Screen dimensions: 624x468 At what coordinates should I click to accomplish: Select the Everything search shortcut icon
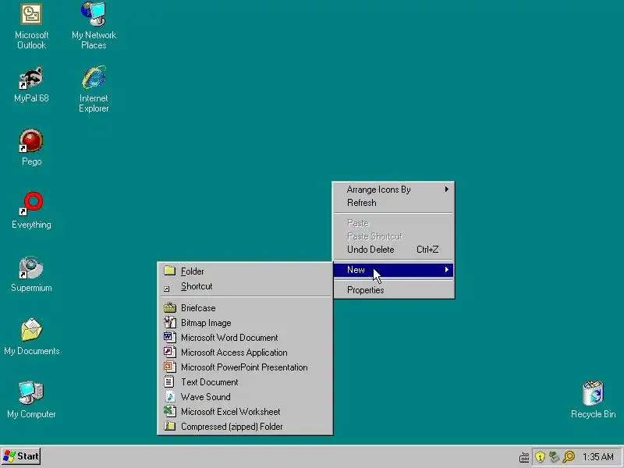31,204
